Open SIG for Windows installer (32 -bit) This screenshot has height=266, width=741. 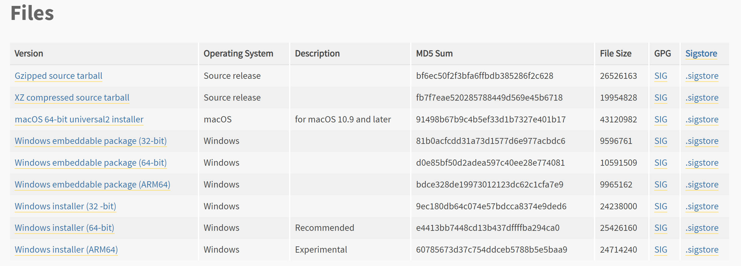coord(661,207)
